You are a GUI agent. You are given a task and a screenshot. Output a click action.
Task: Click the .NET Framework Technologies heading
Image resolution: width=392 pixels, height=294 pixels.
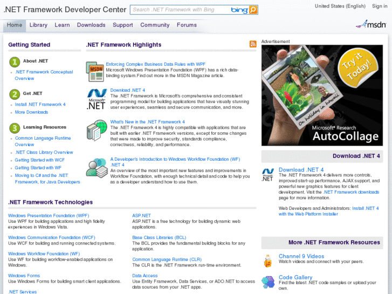(50, 202)
